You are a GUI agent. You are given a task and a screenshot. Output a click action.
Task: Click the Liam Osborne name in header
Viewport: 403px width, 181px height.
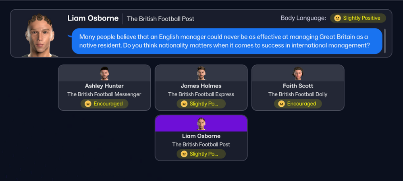[93, 18]
